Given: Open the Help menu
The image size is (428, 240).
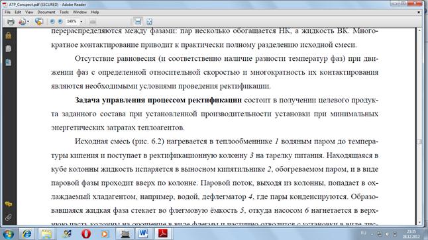Looking at the screenshot, I should [95, 13].
